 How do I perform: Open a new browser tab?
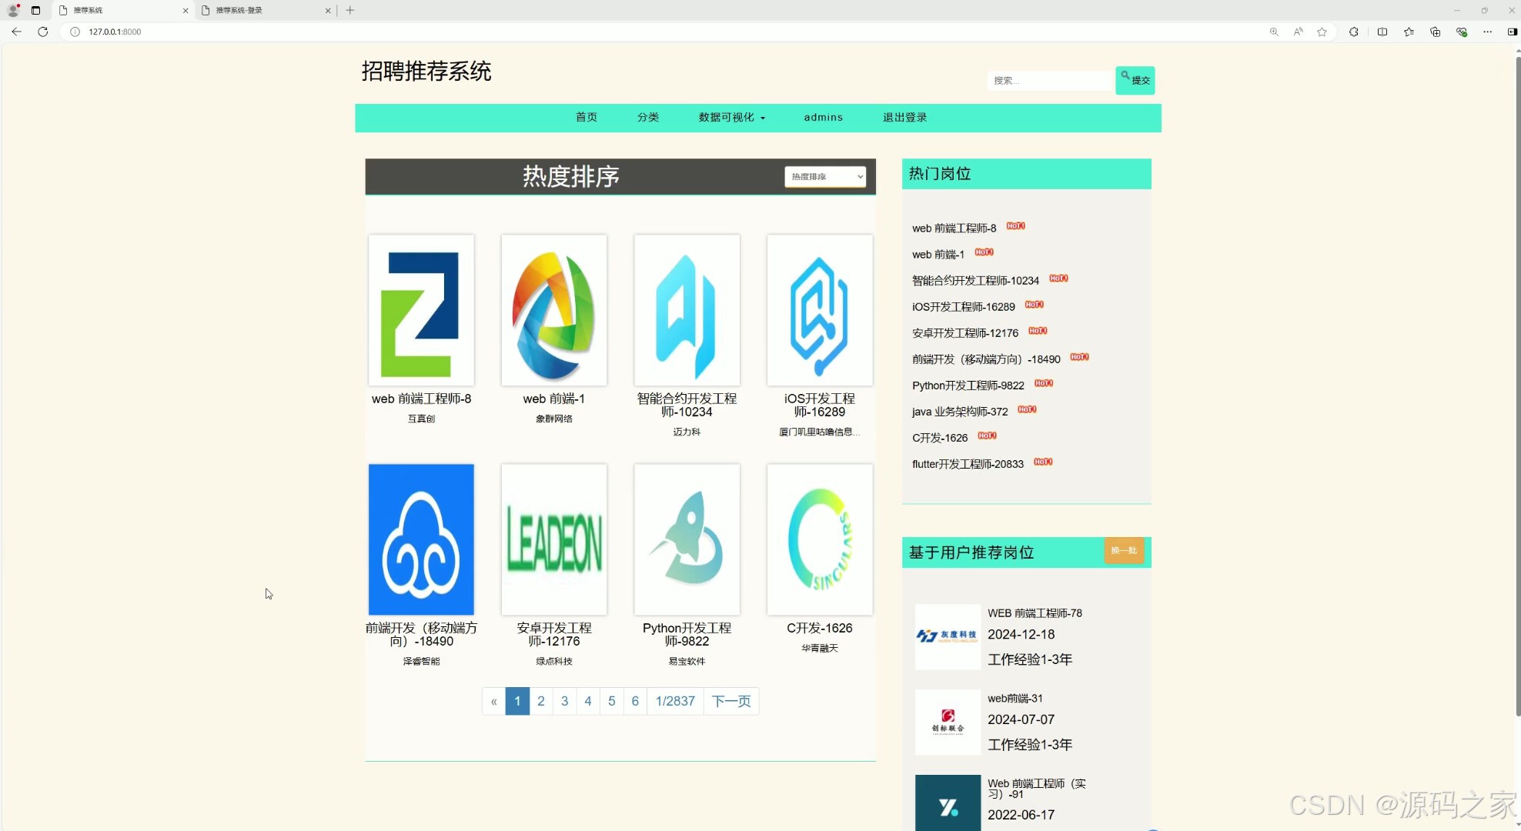click(x=350, y=10)
